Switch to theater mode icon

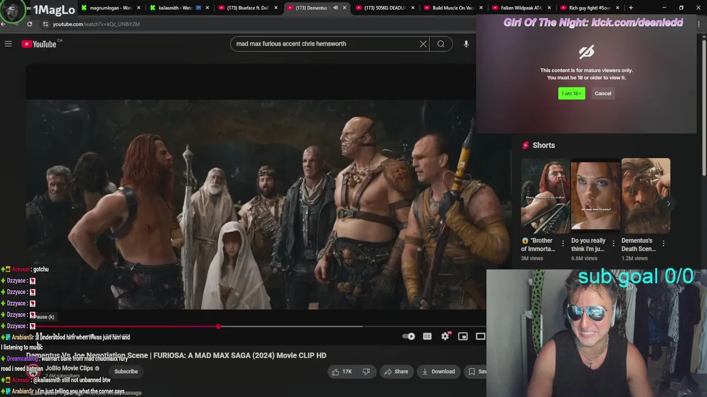click(x=481, y=336)
